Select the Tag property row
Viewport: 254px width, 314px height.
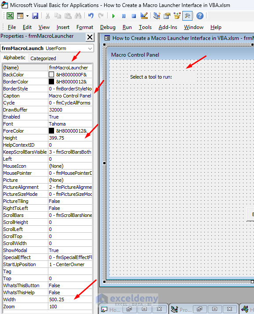pyautogui.click(x=47, y=271)
